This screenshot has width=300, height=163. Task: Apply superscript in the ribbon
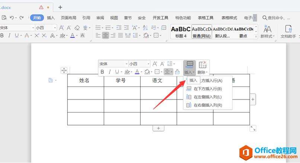[37, 36]
